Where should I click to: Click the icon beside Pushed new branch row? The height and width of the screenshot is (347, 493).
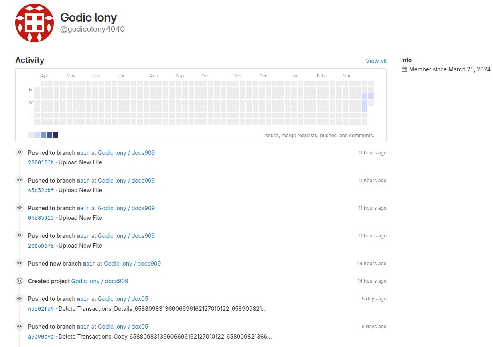click(x=20, y=263)
